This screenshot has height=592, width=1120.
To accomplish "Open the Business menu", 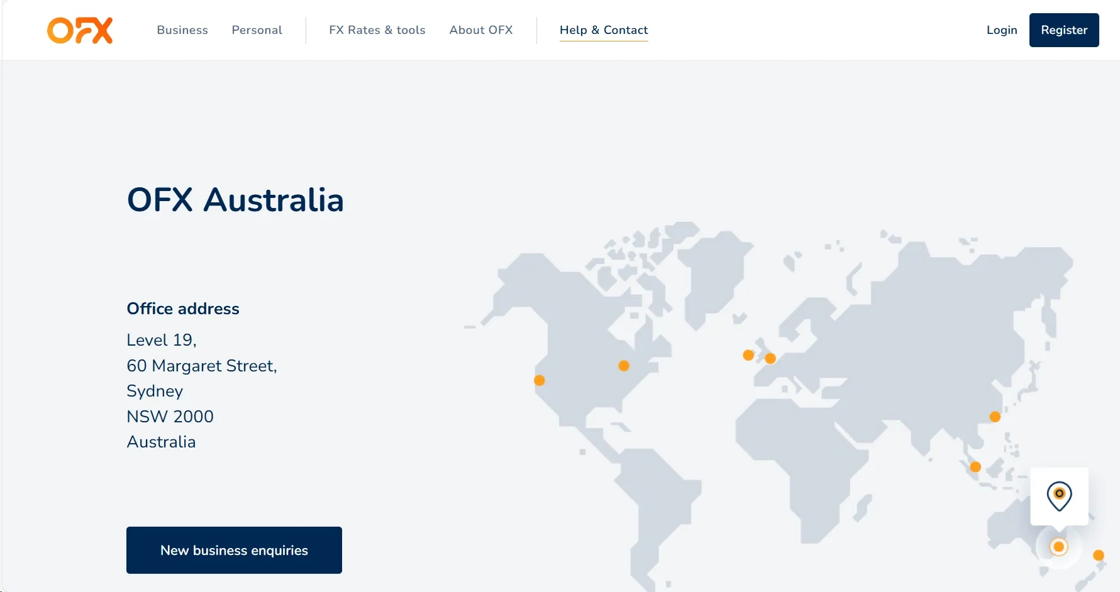I will pyautogui.click(x=182, y=30).
